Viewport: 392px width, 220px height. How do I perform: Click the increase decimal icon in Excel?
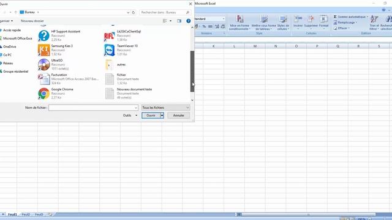(x=217, y=26)
